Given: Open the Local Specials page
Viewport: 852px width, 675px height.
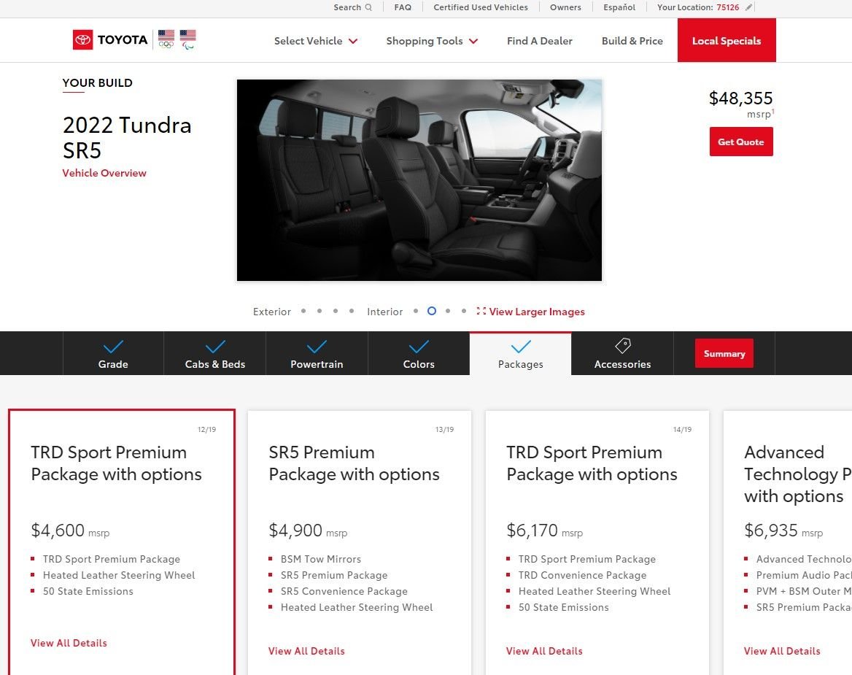Looking at the screenshot, I should click(727, 40).
